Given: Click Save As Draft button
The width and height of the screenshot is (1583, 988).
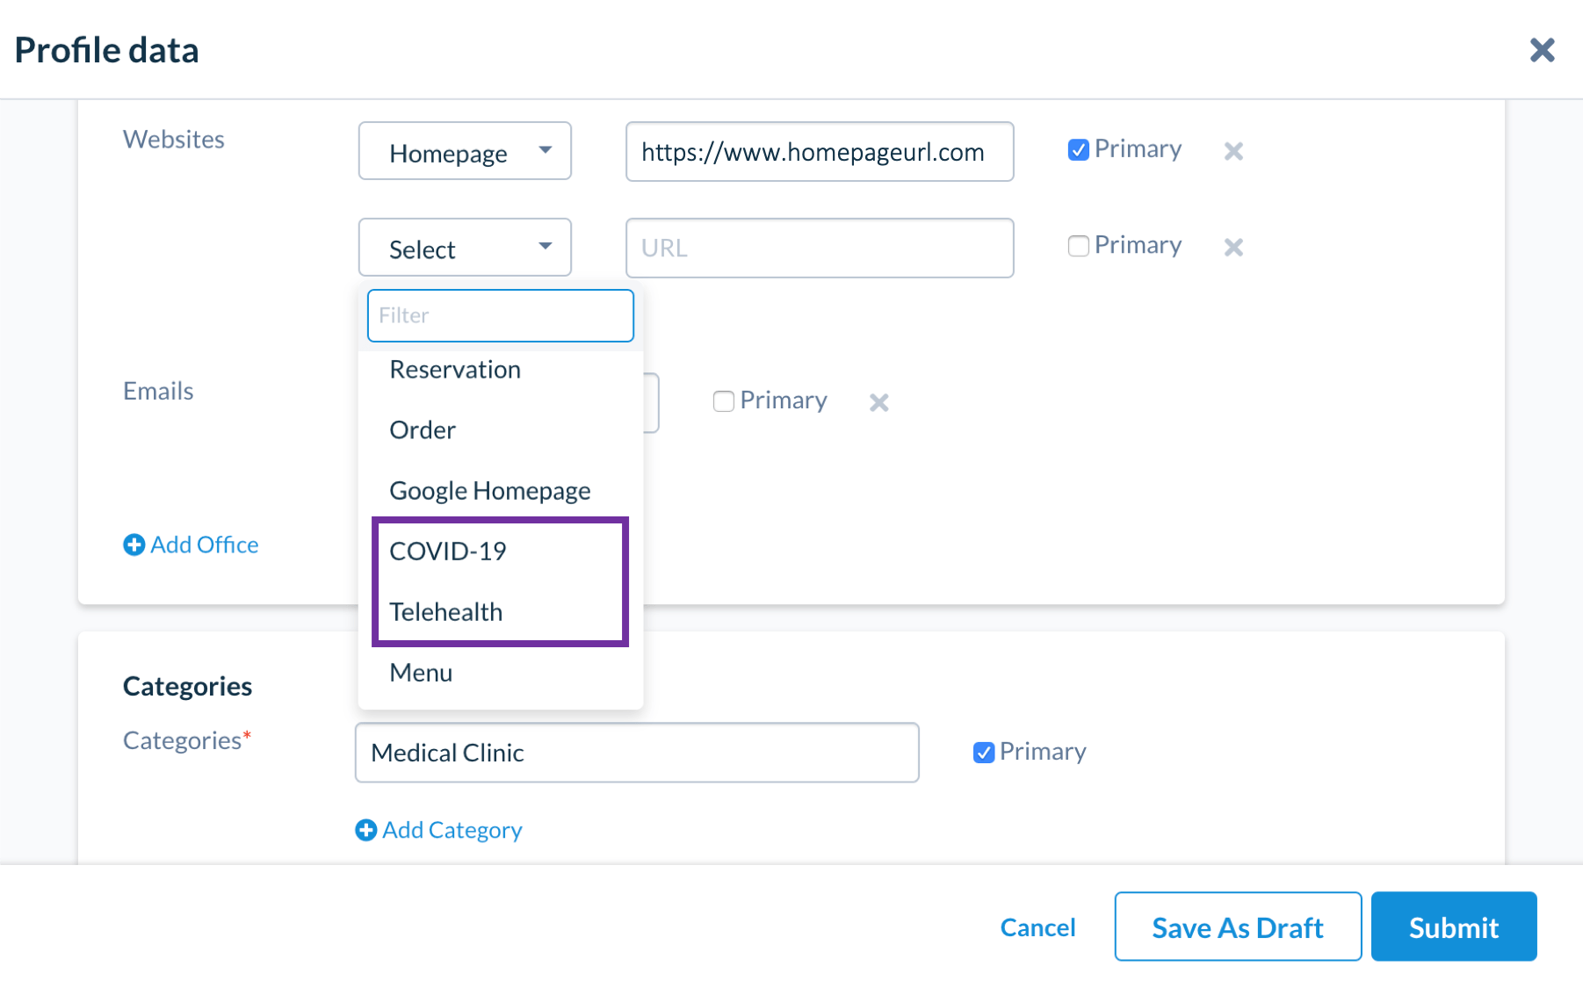Looking at the screenshot, I should (1238, 927).
